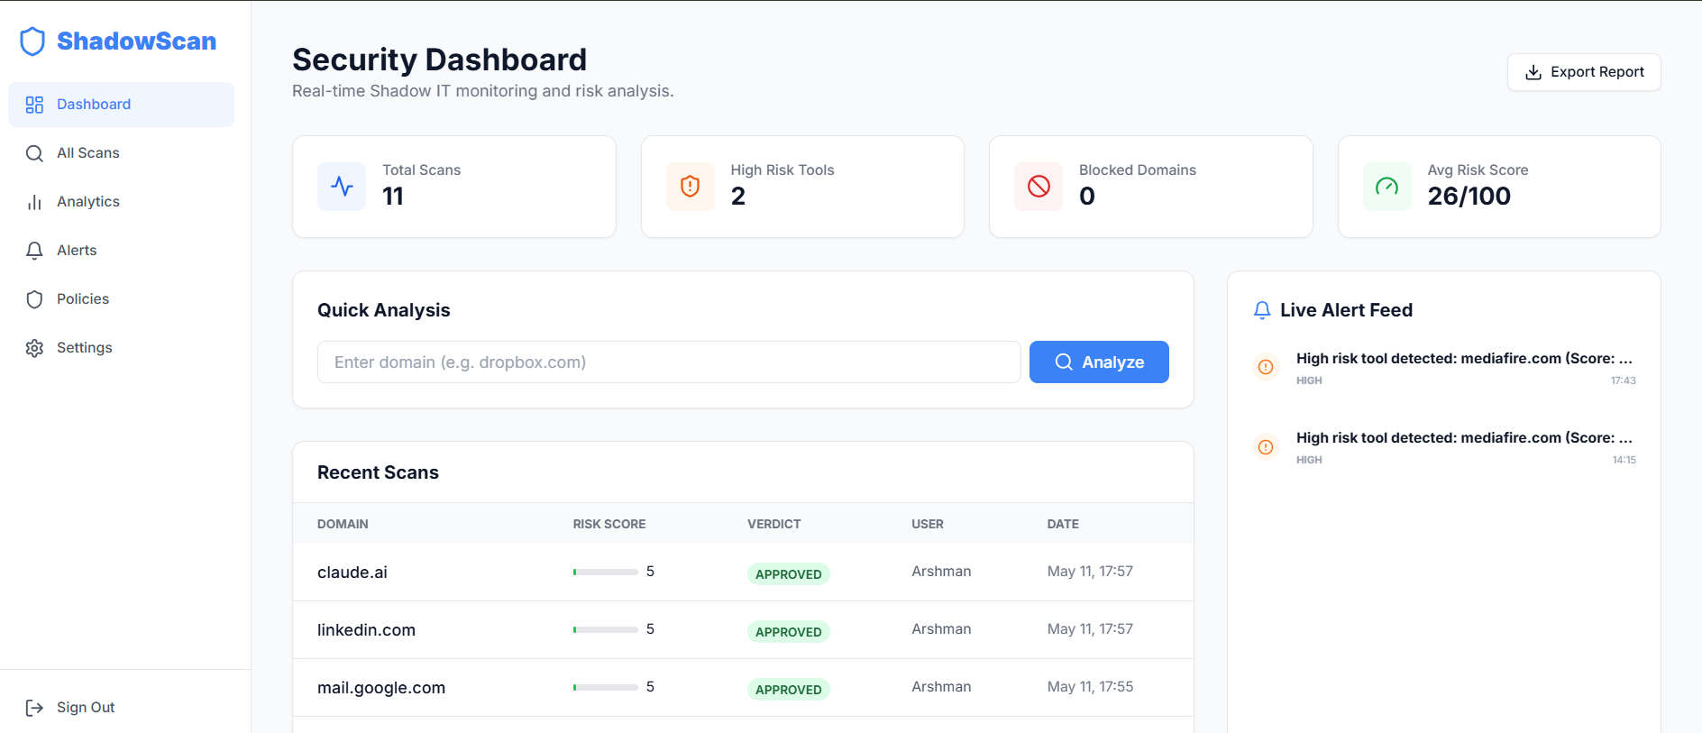1702x733 pixels.
Task: Click the Live Alert Feed bell icon
Action: click(x=1262, y=310)
